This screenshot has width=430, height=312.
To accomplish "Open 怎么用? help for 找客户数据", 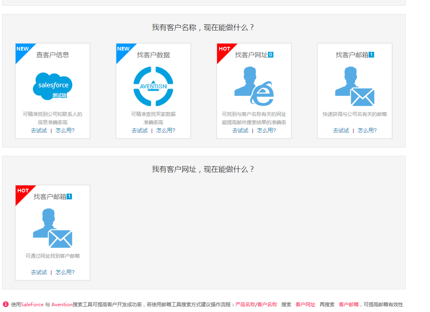I will [x=166, y=130].
